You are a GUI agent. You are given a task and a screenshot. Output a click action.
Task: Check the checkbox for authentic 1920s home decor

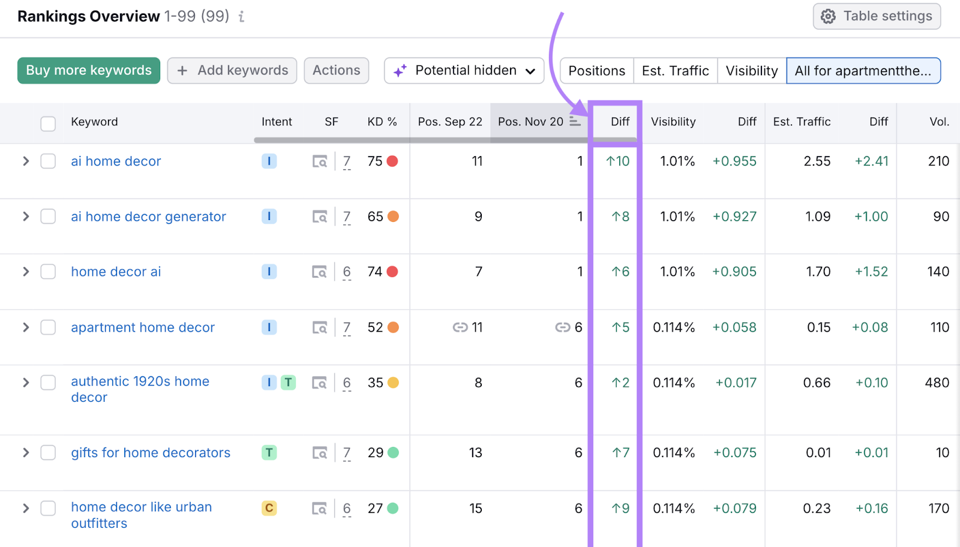click(x=48, y=382)
